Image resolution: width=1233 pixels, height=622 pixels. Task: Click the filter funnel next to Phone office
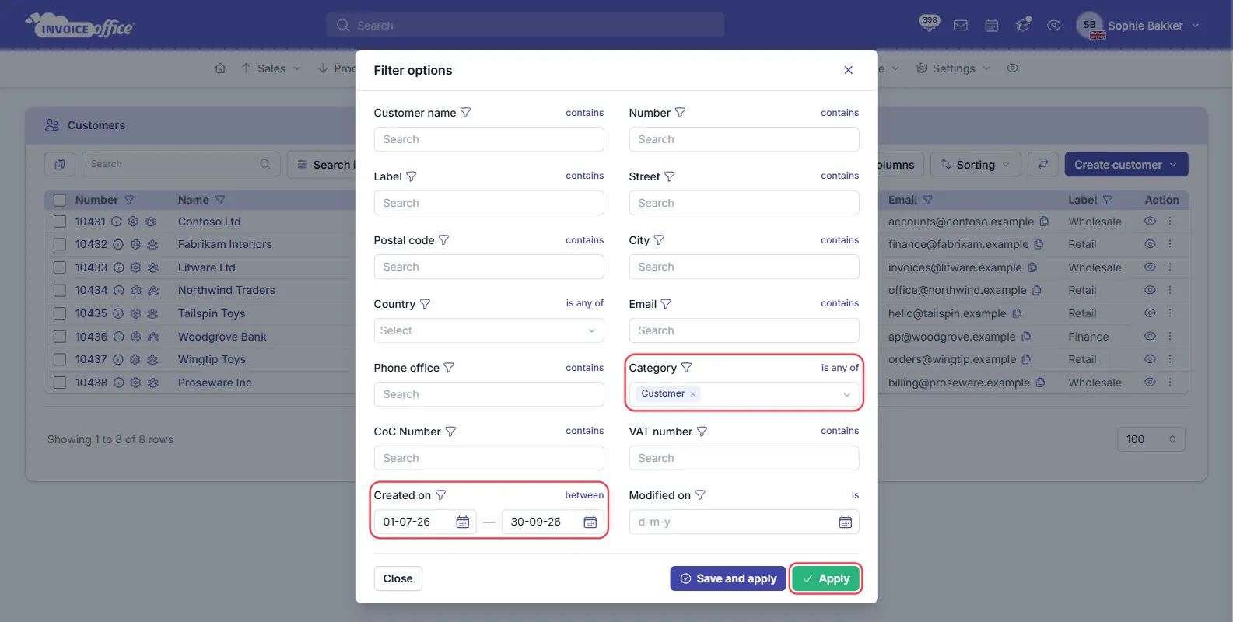pyautogui.click(x=449, y=368)
